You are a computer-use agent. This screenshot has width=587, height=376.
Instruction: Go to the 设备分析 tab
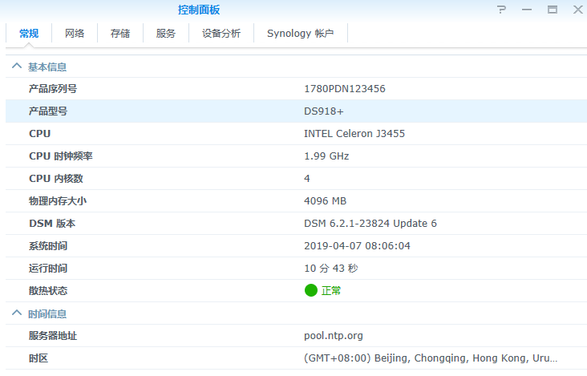tap(221, 33)
